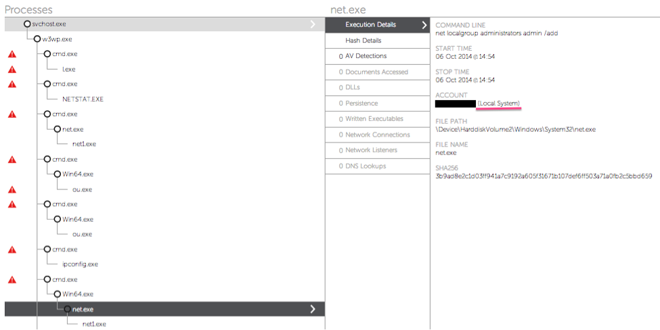The height and width of the screenshot is (330, 660).
Task: Select Win64.exe parent of highlighted net.exe
Action: tap(78, 294)
